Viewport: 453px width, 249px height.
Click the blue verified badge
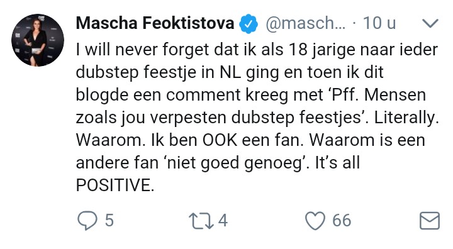[249, 24]
